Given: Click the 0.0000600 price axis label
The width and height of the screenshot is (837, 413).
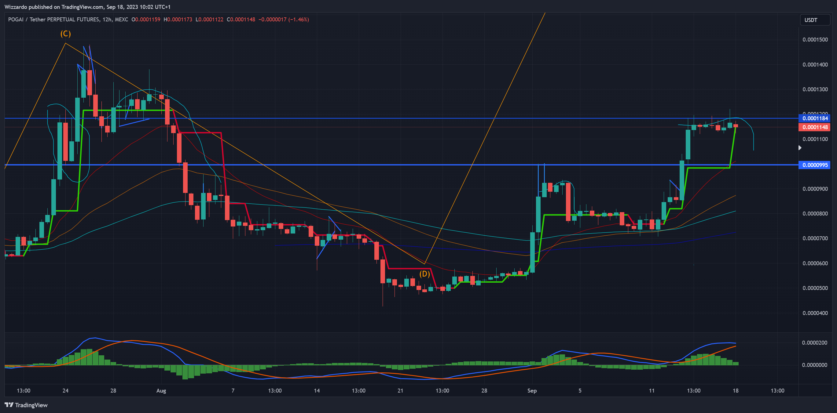Looking at the screenshot, I should pyautogui.click(x=815, y=263).
